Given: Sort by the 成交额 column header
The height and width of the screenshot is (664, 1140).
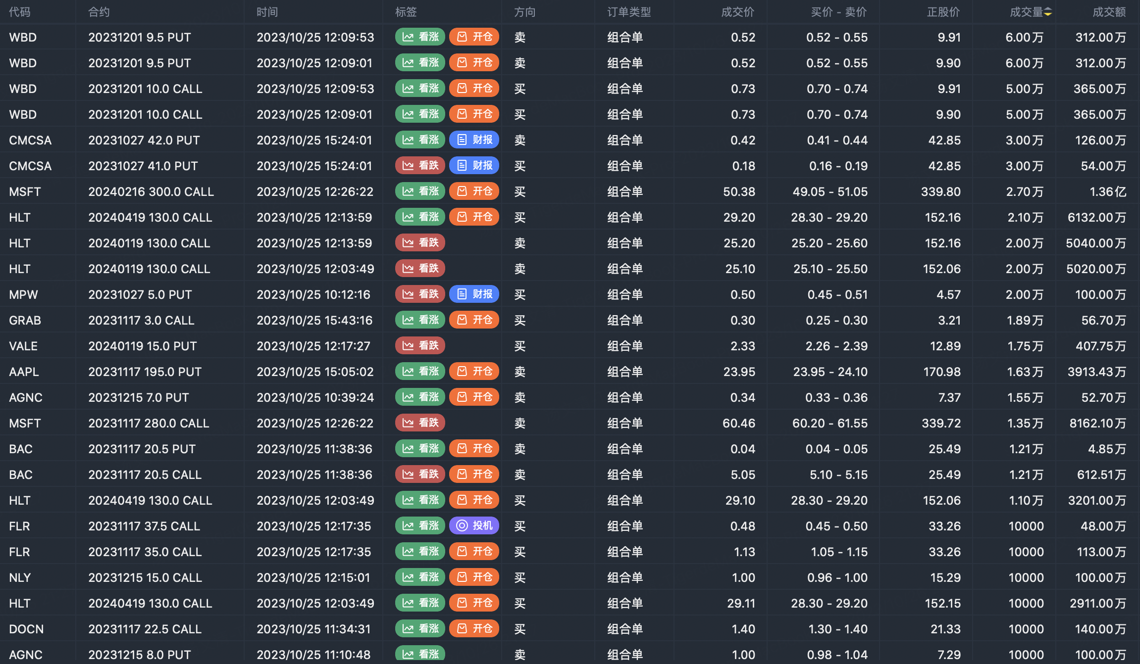Looking at the screenshot, I should (x=1109, y=12).
